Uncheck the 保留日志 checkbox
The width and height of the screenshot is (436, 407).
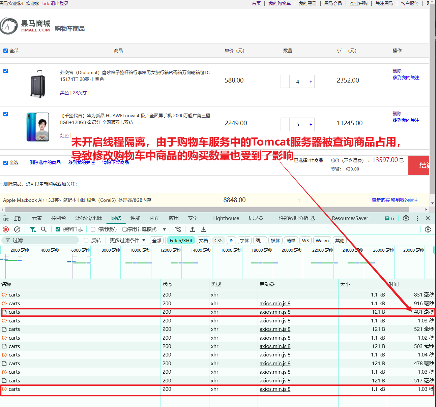(58, 229)
